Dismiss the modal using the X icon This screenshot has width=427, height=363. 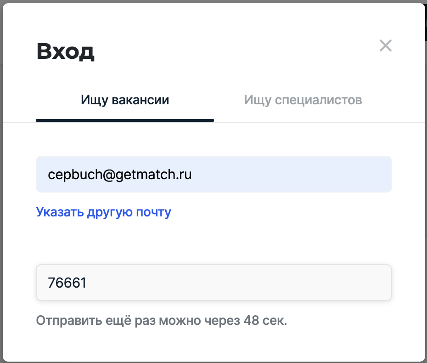tap(385, 45)
